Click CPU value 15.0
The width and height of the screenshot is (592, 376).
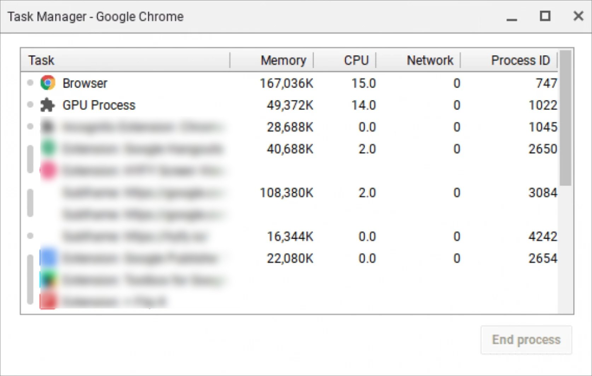(364, 83)
